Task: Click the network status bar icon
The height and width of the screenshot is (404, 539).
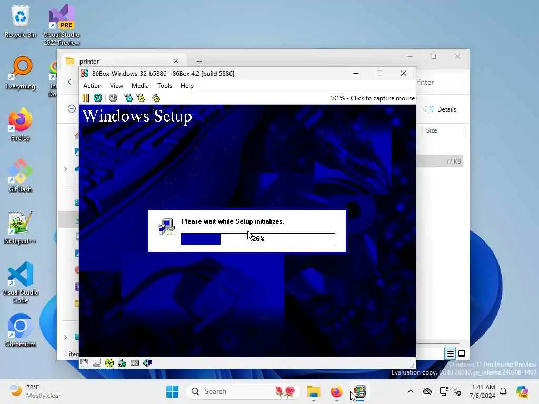Action: coord(122,363)
